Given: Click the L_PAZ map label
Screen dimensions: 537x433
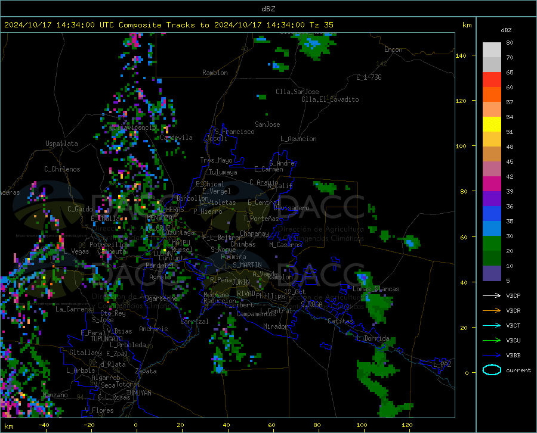Looking at the screenshot, I should (442, 365).
